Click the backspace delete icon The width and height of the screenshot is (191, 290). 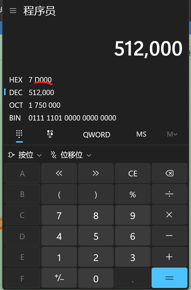click(170, 173)
